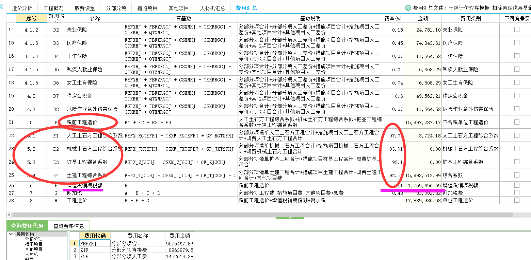
Task: Tick 不可竞争费 checkbox for 医疗保险
Action: coord(517,43)
